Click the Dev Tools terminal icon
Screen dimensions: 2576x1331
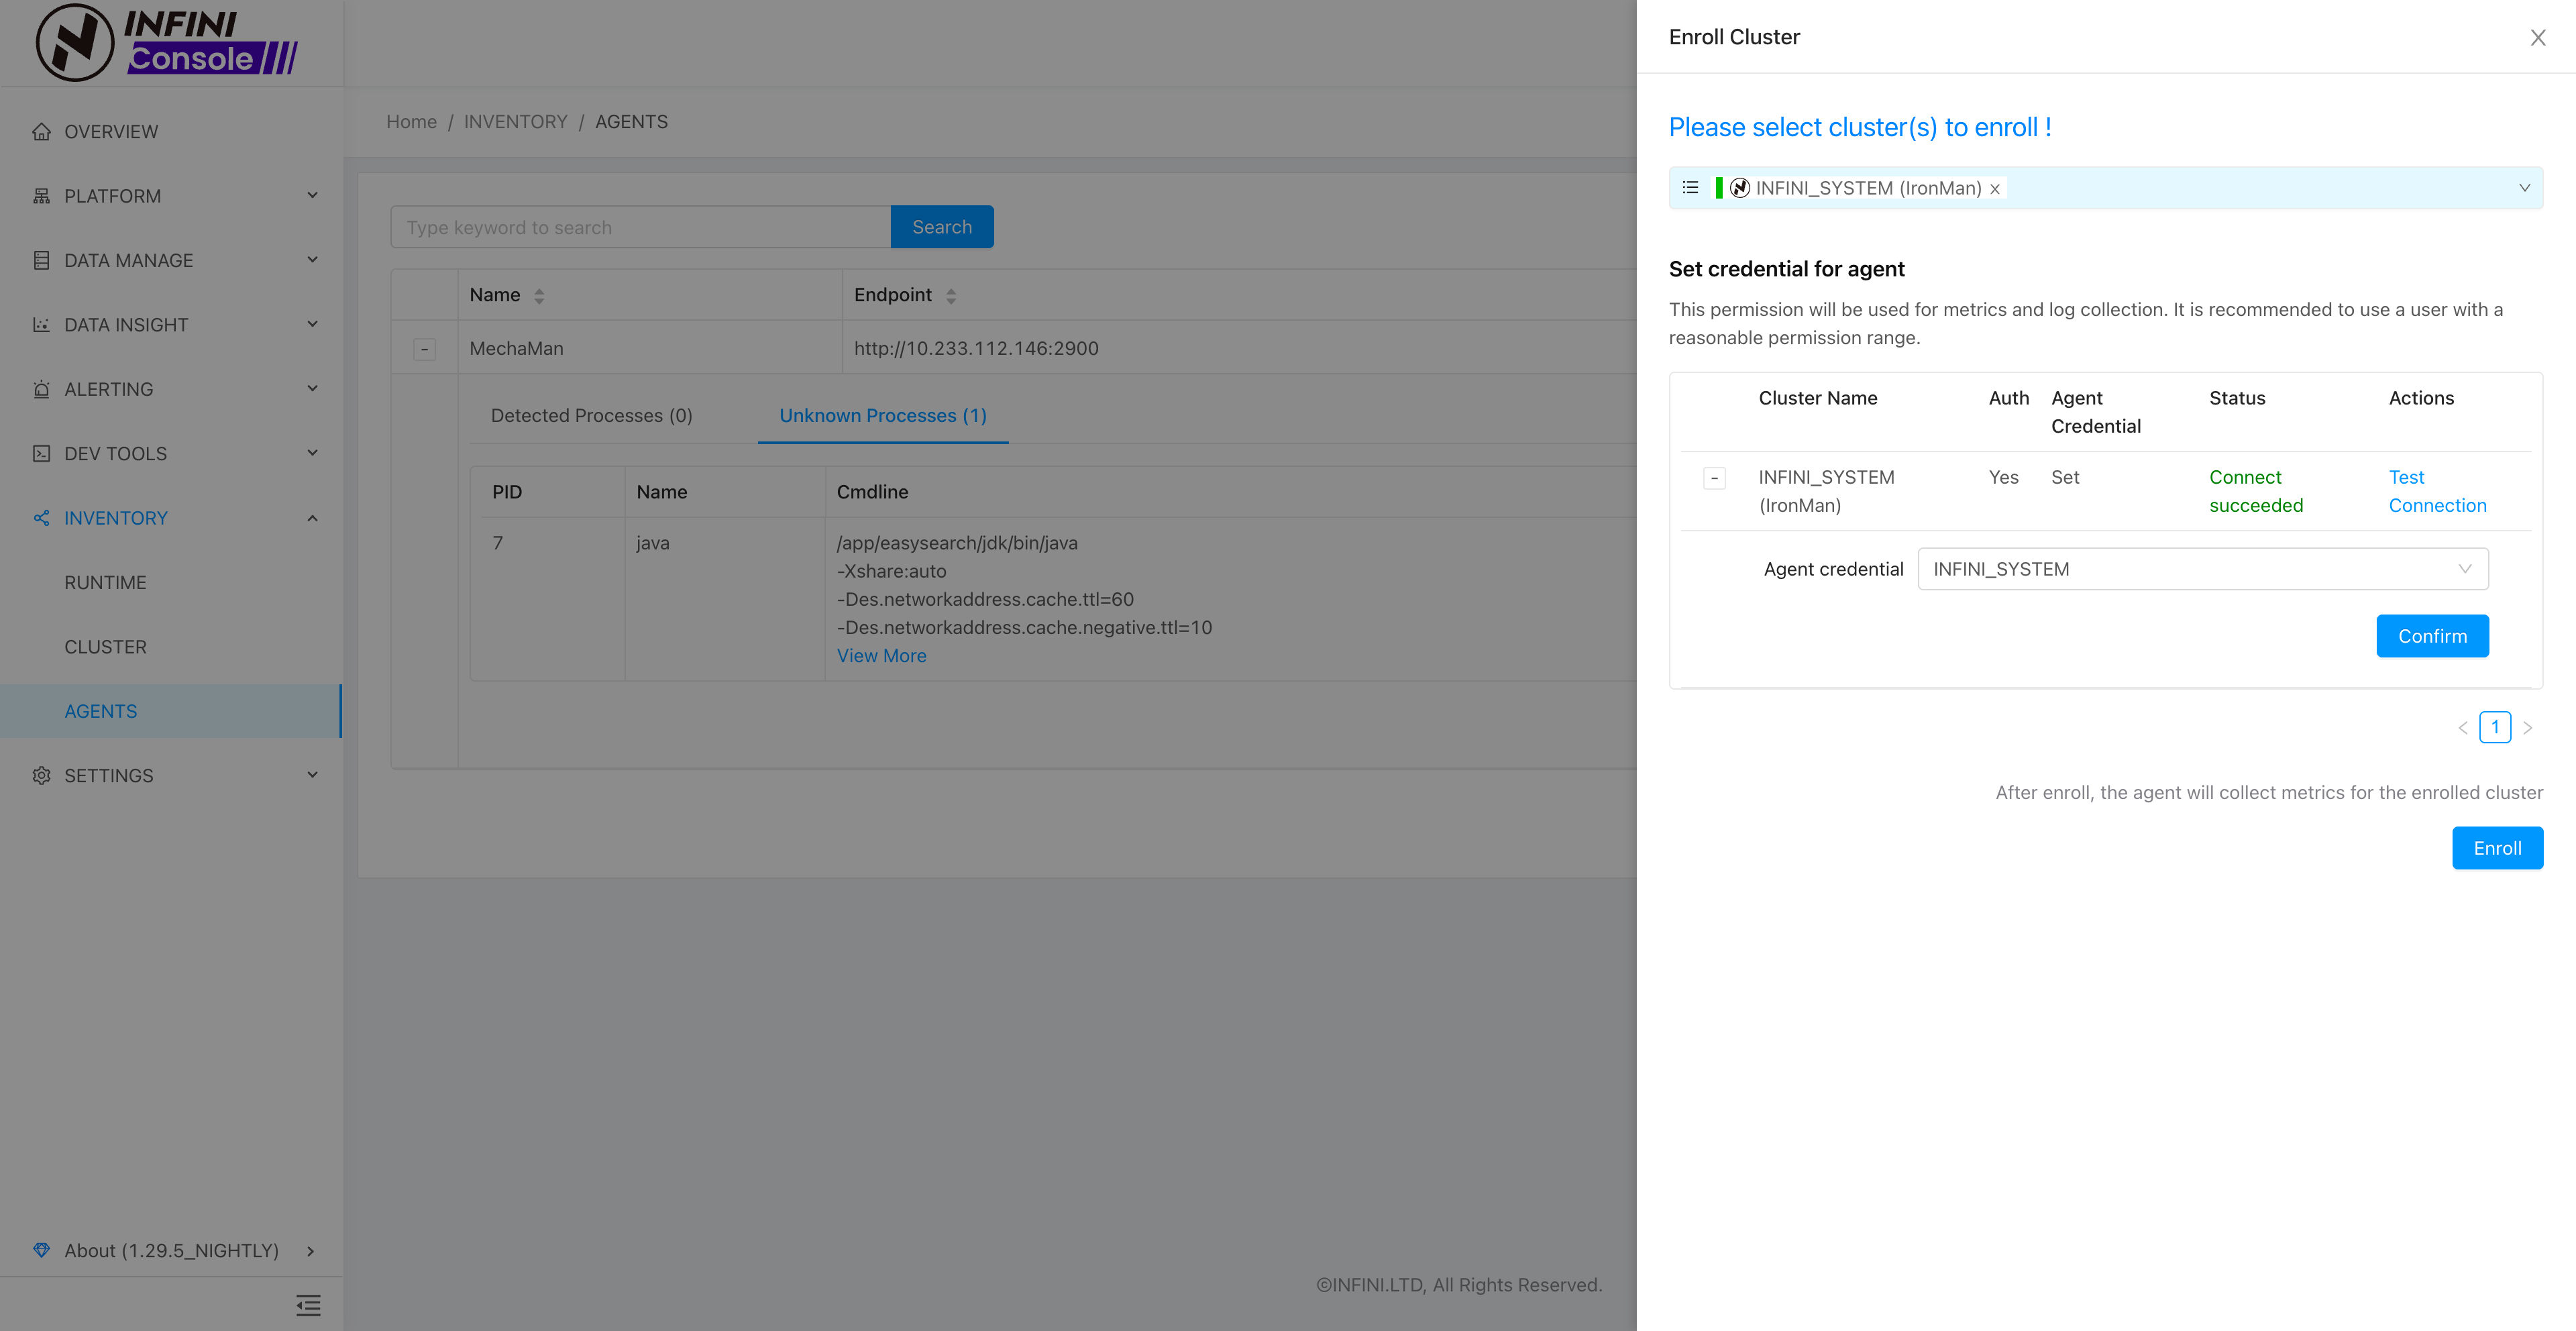41,454
